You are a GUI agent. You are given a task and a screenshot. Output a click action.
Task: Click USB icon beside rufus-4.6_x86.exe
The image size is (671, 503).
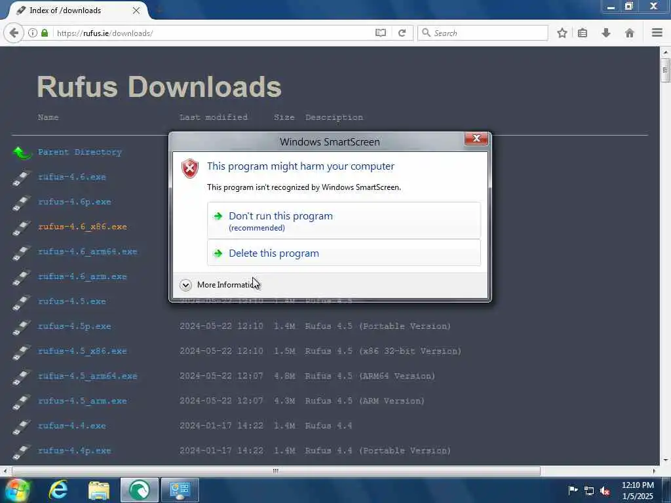point(22,227)
